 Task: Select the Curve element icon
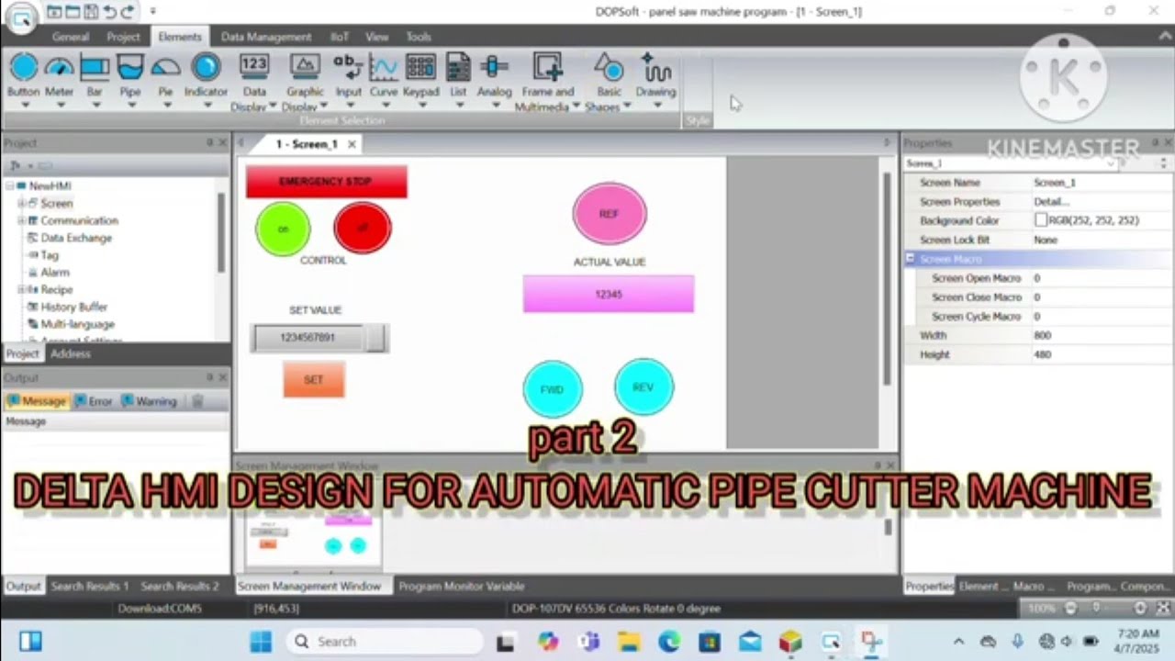(x=383, y=67)
